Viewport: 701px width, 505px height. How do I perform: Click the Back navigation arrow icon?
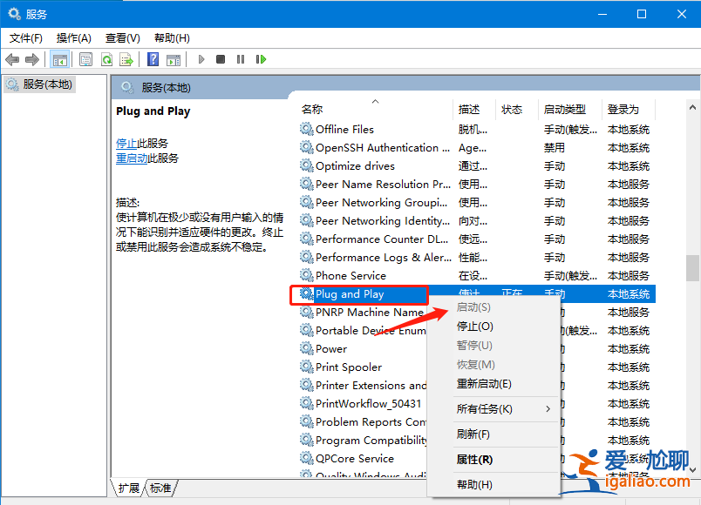(12, 59)
